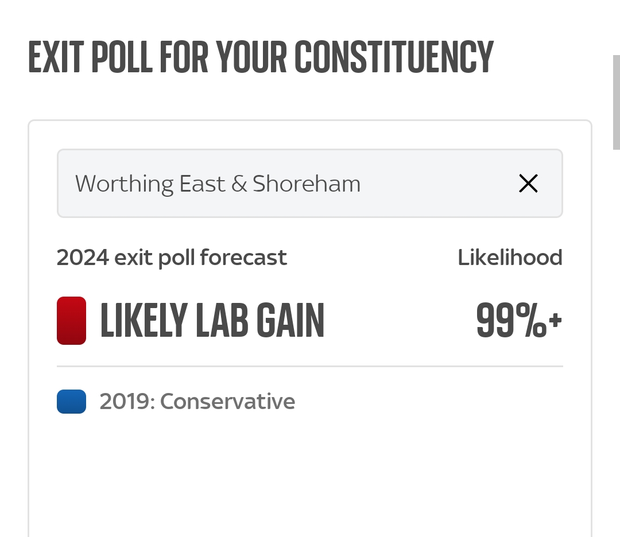
Task: Click the word 'Shoreham' in search box
Action: click(307, 184)
